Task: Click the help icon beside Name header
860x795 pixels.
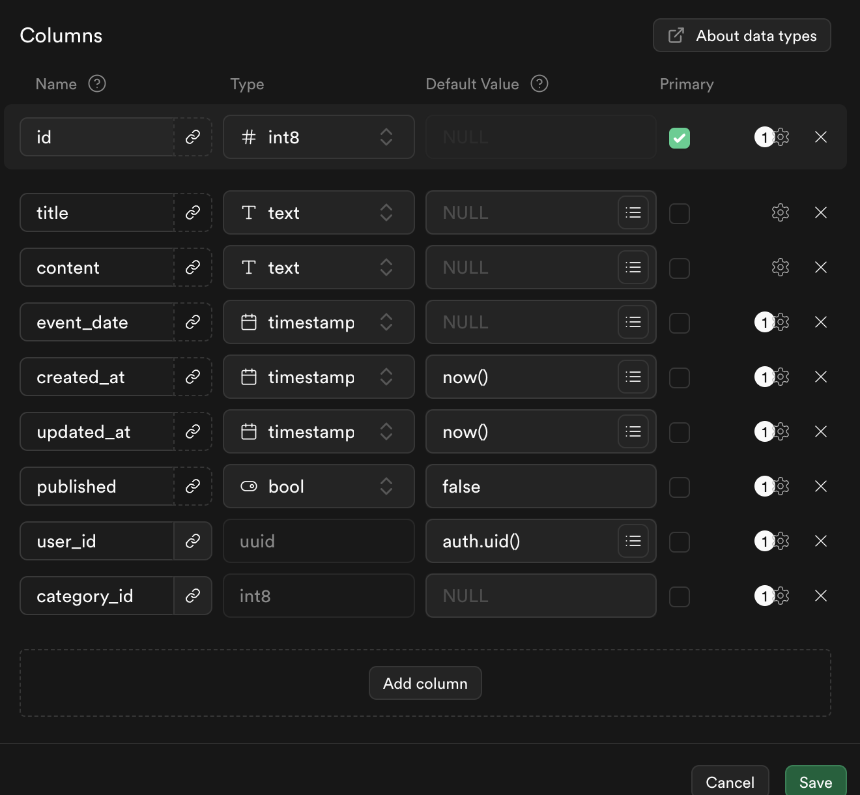Action: click(x=97, y=83)
